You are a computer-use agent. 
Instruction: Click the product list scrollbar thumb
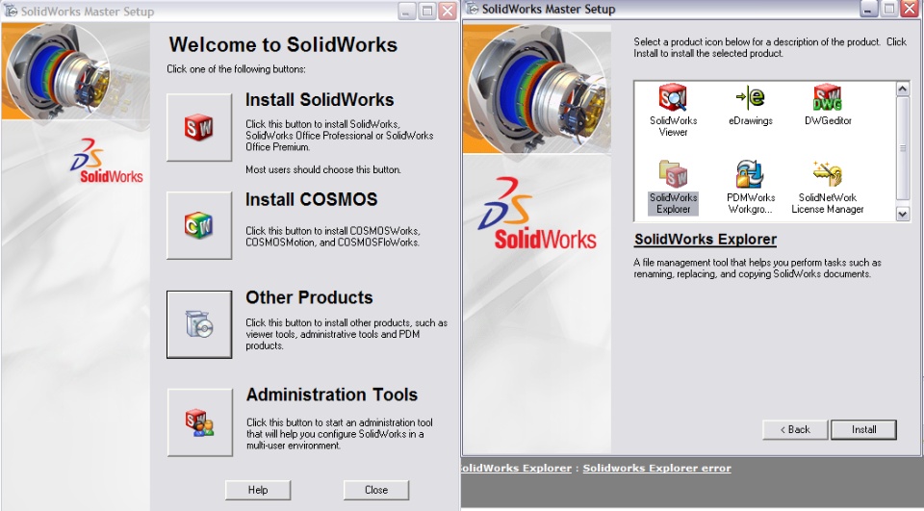(903, 148)
